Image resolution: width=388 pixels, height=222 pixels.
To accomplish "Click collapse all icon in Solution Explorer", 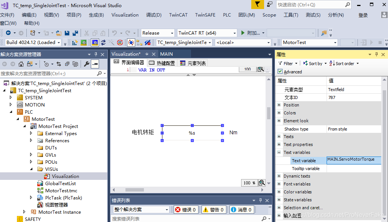I will pos(67,64).
